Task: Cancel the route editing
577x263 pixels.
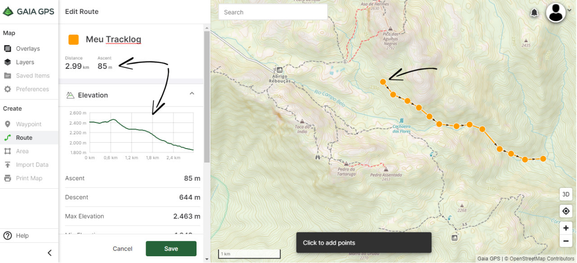Action: click(x=123, y=249)
